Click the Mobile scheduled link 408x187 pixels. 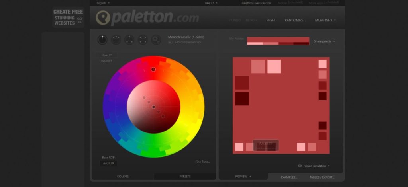coord(290,3)
